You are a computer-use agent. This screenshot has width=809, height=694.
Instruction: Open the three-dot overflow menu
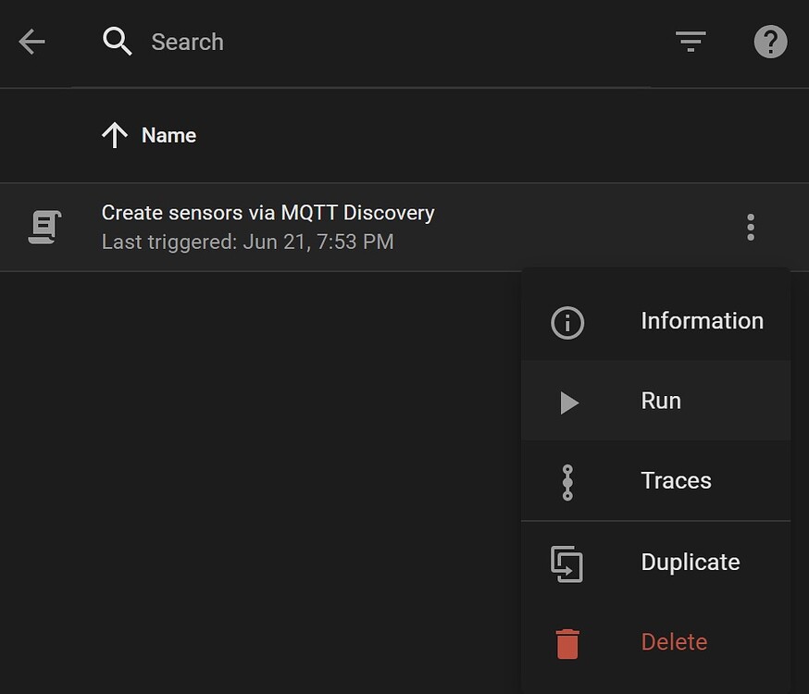[750, 226]
